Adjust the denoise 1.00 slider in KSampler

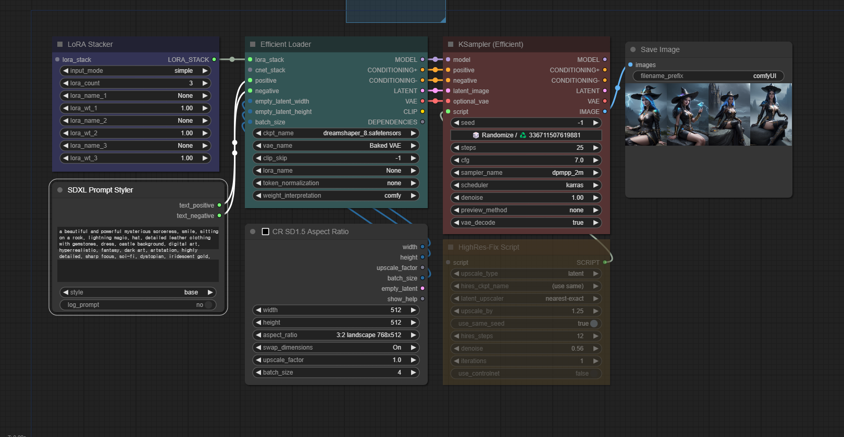click(526, 198)
